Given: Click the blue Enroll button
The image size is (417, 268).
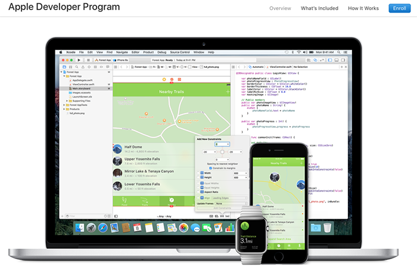Looking at the screenshot, I should (x=400, y=8).
